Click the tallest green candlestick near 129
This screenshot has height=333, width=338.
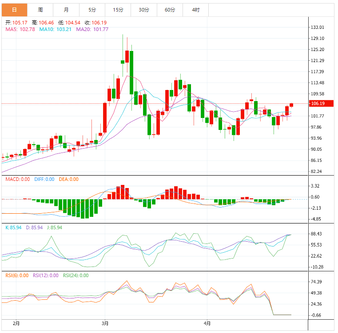coord(131,72)
